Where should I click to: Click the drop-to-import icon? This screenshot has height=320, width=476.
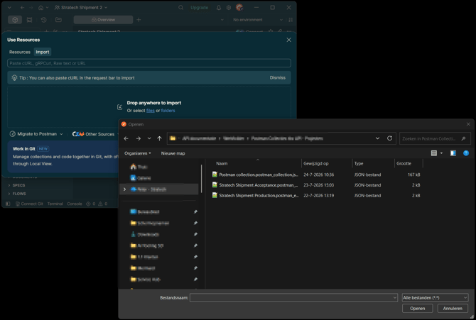[x=119, y=106]
